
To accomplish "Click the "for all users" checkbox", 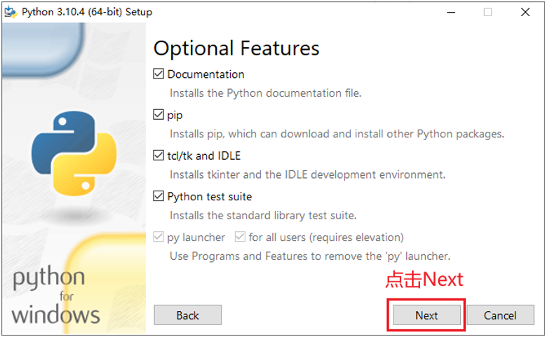I will tap(241, 238).
